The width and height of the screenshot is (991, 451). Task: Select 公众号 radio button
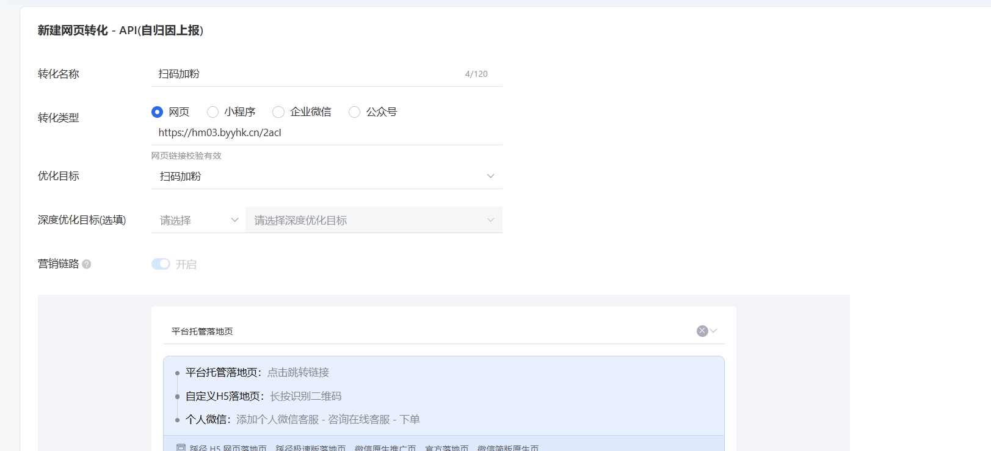tap(354, 112)
